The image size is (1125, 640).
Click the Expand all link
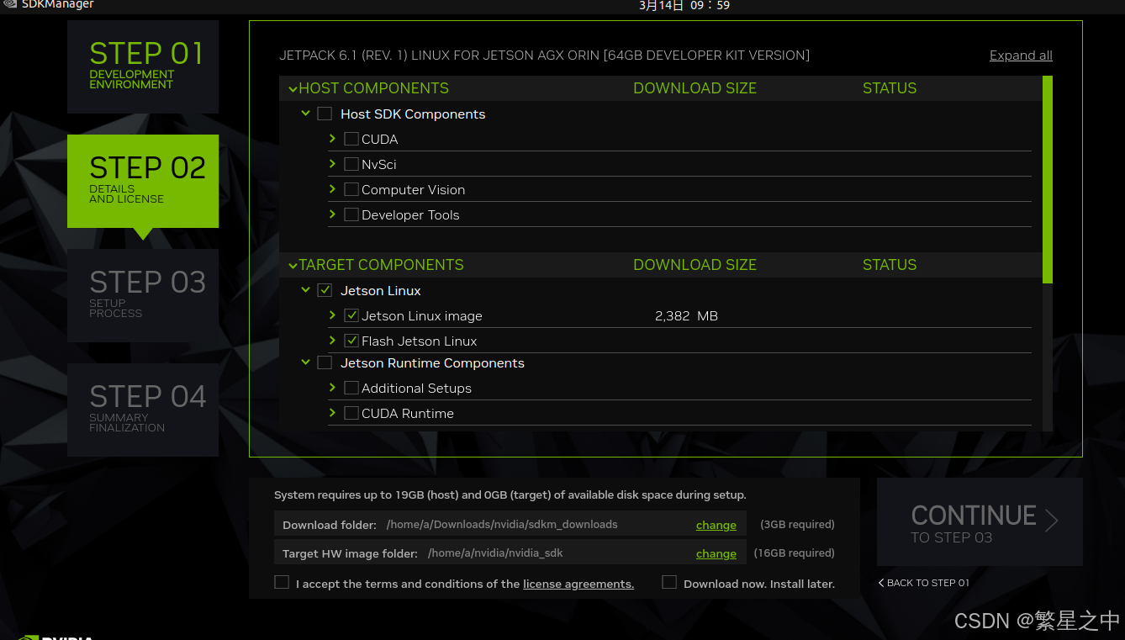[1021, 56]
